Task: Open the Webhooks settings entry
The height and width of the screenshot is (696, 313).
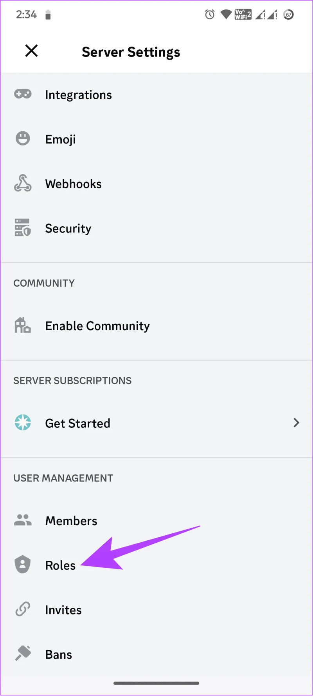Action: click(x=156, y=184)
